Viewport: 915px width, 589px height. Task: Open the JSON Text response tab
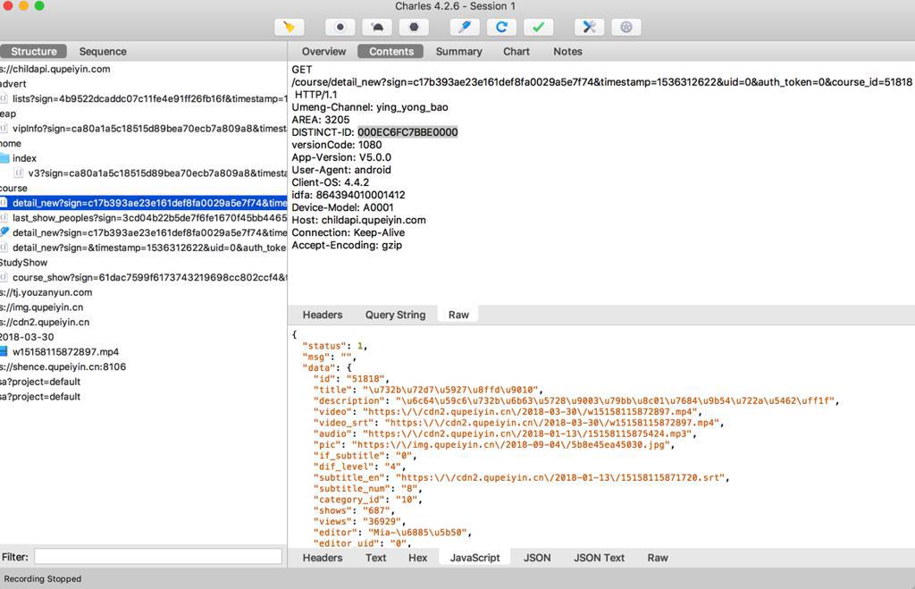599,558
